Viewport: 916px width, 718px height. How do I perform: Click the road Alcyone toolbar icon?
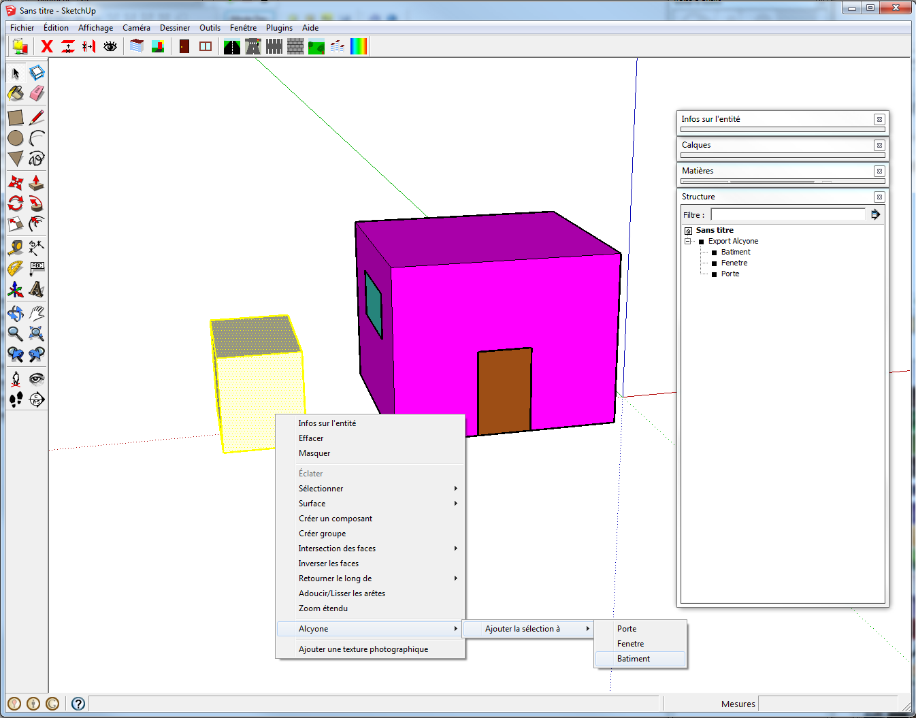tap(232, 46)
